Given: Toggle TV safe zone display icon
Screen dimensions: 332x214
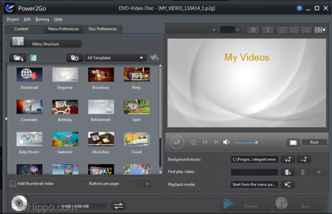Looking at the screenshot, I should (293, 143).
